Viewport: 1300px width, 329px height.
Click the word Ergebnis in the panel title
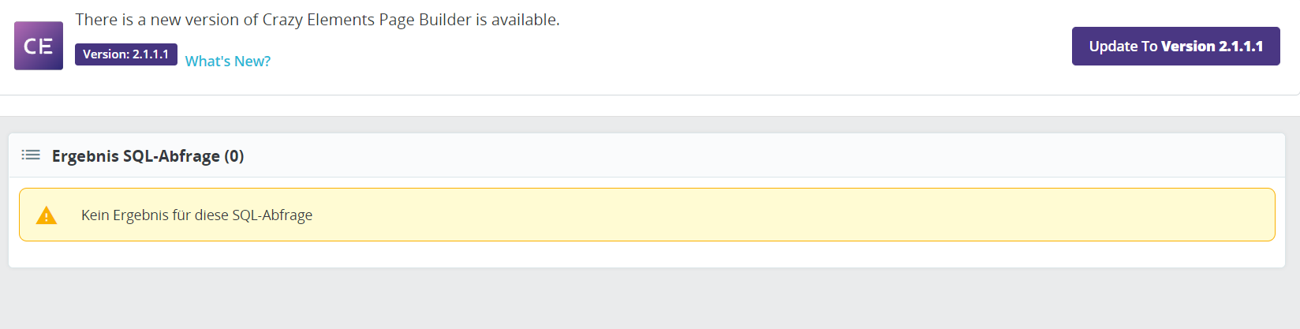(85, 156)
